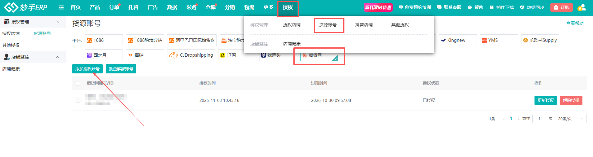Open the 托管 menu

pos(133,7)
